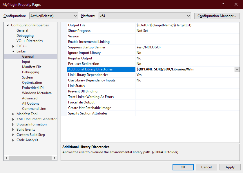Collapse the Linker tree node
Screen dimensions: 243x173
(x=13, y=51)
